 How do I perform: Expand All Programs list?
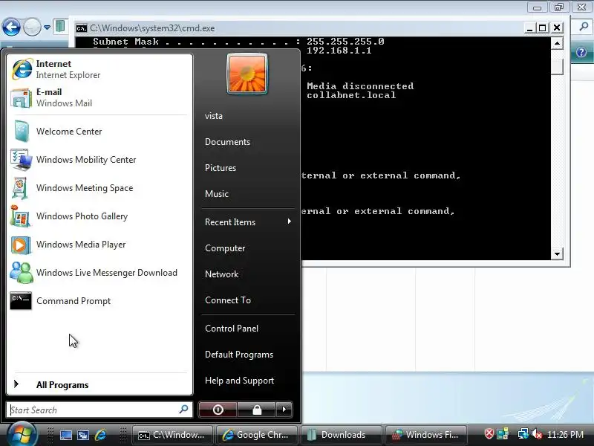point(99,384)
